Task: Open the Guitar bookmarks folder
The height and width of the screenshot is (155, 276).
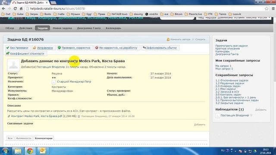Action: coord(18,14)
